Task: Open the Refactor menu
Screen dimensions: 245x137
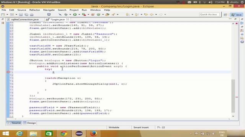Action: 34,10
